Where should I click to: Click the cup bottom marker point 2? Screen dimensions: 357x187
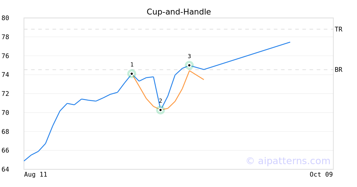(160, 110)
